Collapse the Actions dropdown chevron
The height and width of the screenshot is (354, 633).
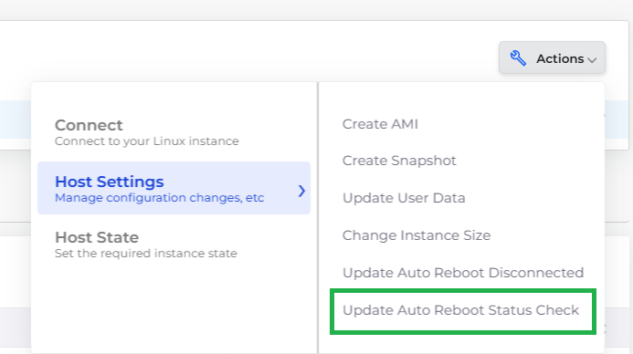pyautogui.click(x=592, y=60)
